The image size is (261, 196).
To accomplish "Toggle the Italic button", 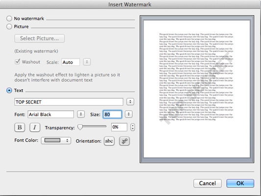I will (x=35, y=127).
